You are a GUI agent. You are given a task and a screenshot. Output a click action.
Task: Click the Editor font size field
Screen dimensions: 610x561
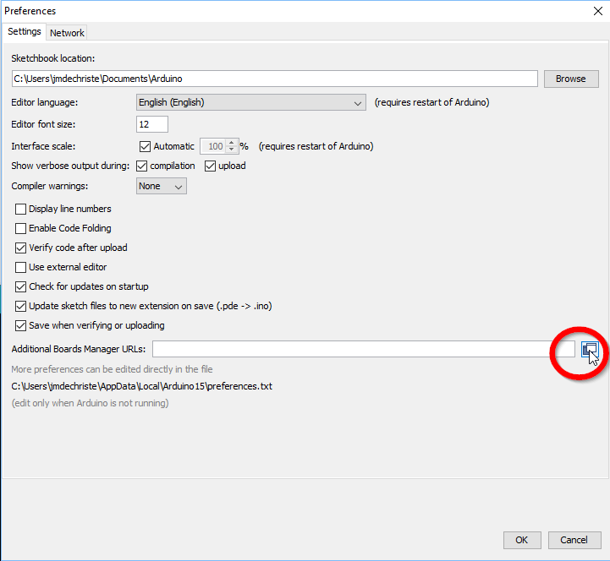click(x=152, y=124)
